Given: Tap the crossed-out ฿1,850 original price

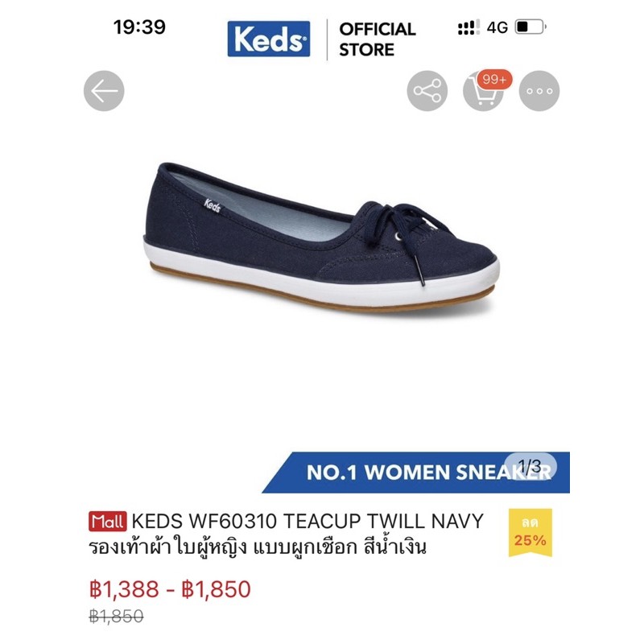Looking at the screenshot, I should click(x=116, y=616).
